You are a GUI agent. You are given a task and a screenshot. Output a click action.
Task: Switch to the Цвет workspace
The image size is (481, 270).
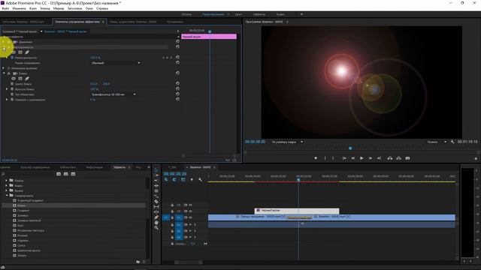[x=238, y=14]
